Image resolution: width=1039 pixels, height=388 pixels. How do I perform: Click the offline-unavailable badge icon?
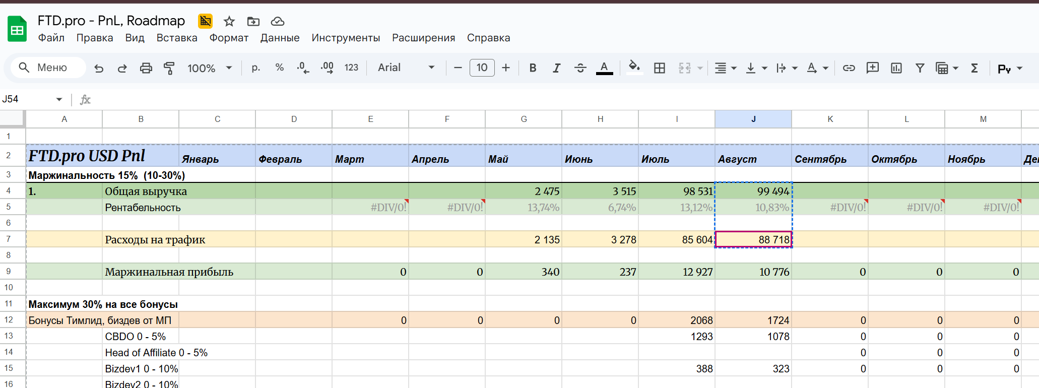pos(205,21)
